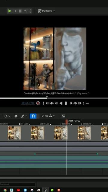Viewport: 108px width, 192px height.
Task: Click the 38164.00 ruler mark on timeline
Action: tap(4, 124)
